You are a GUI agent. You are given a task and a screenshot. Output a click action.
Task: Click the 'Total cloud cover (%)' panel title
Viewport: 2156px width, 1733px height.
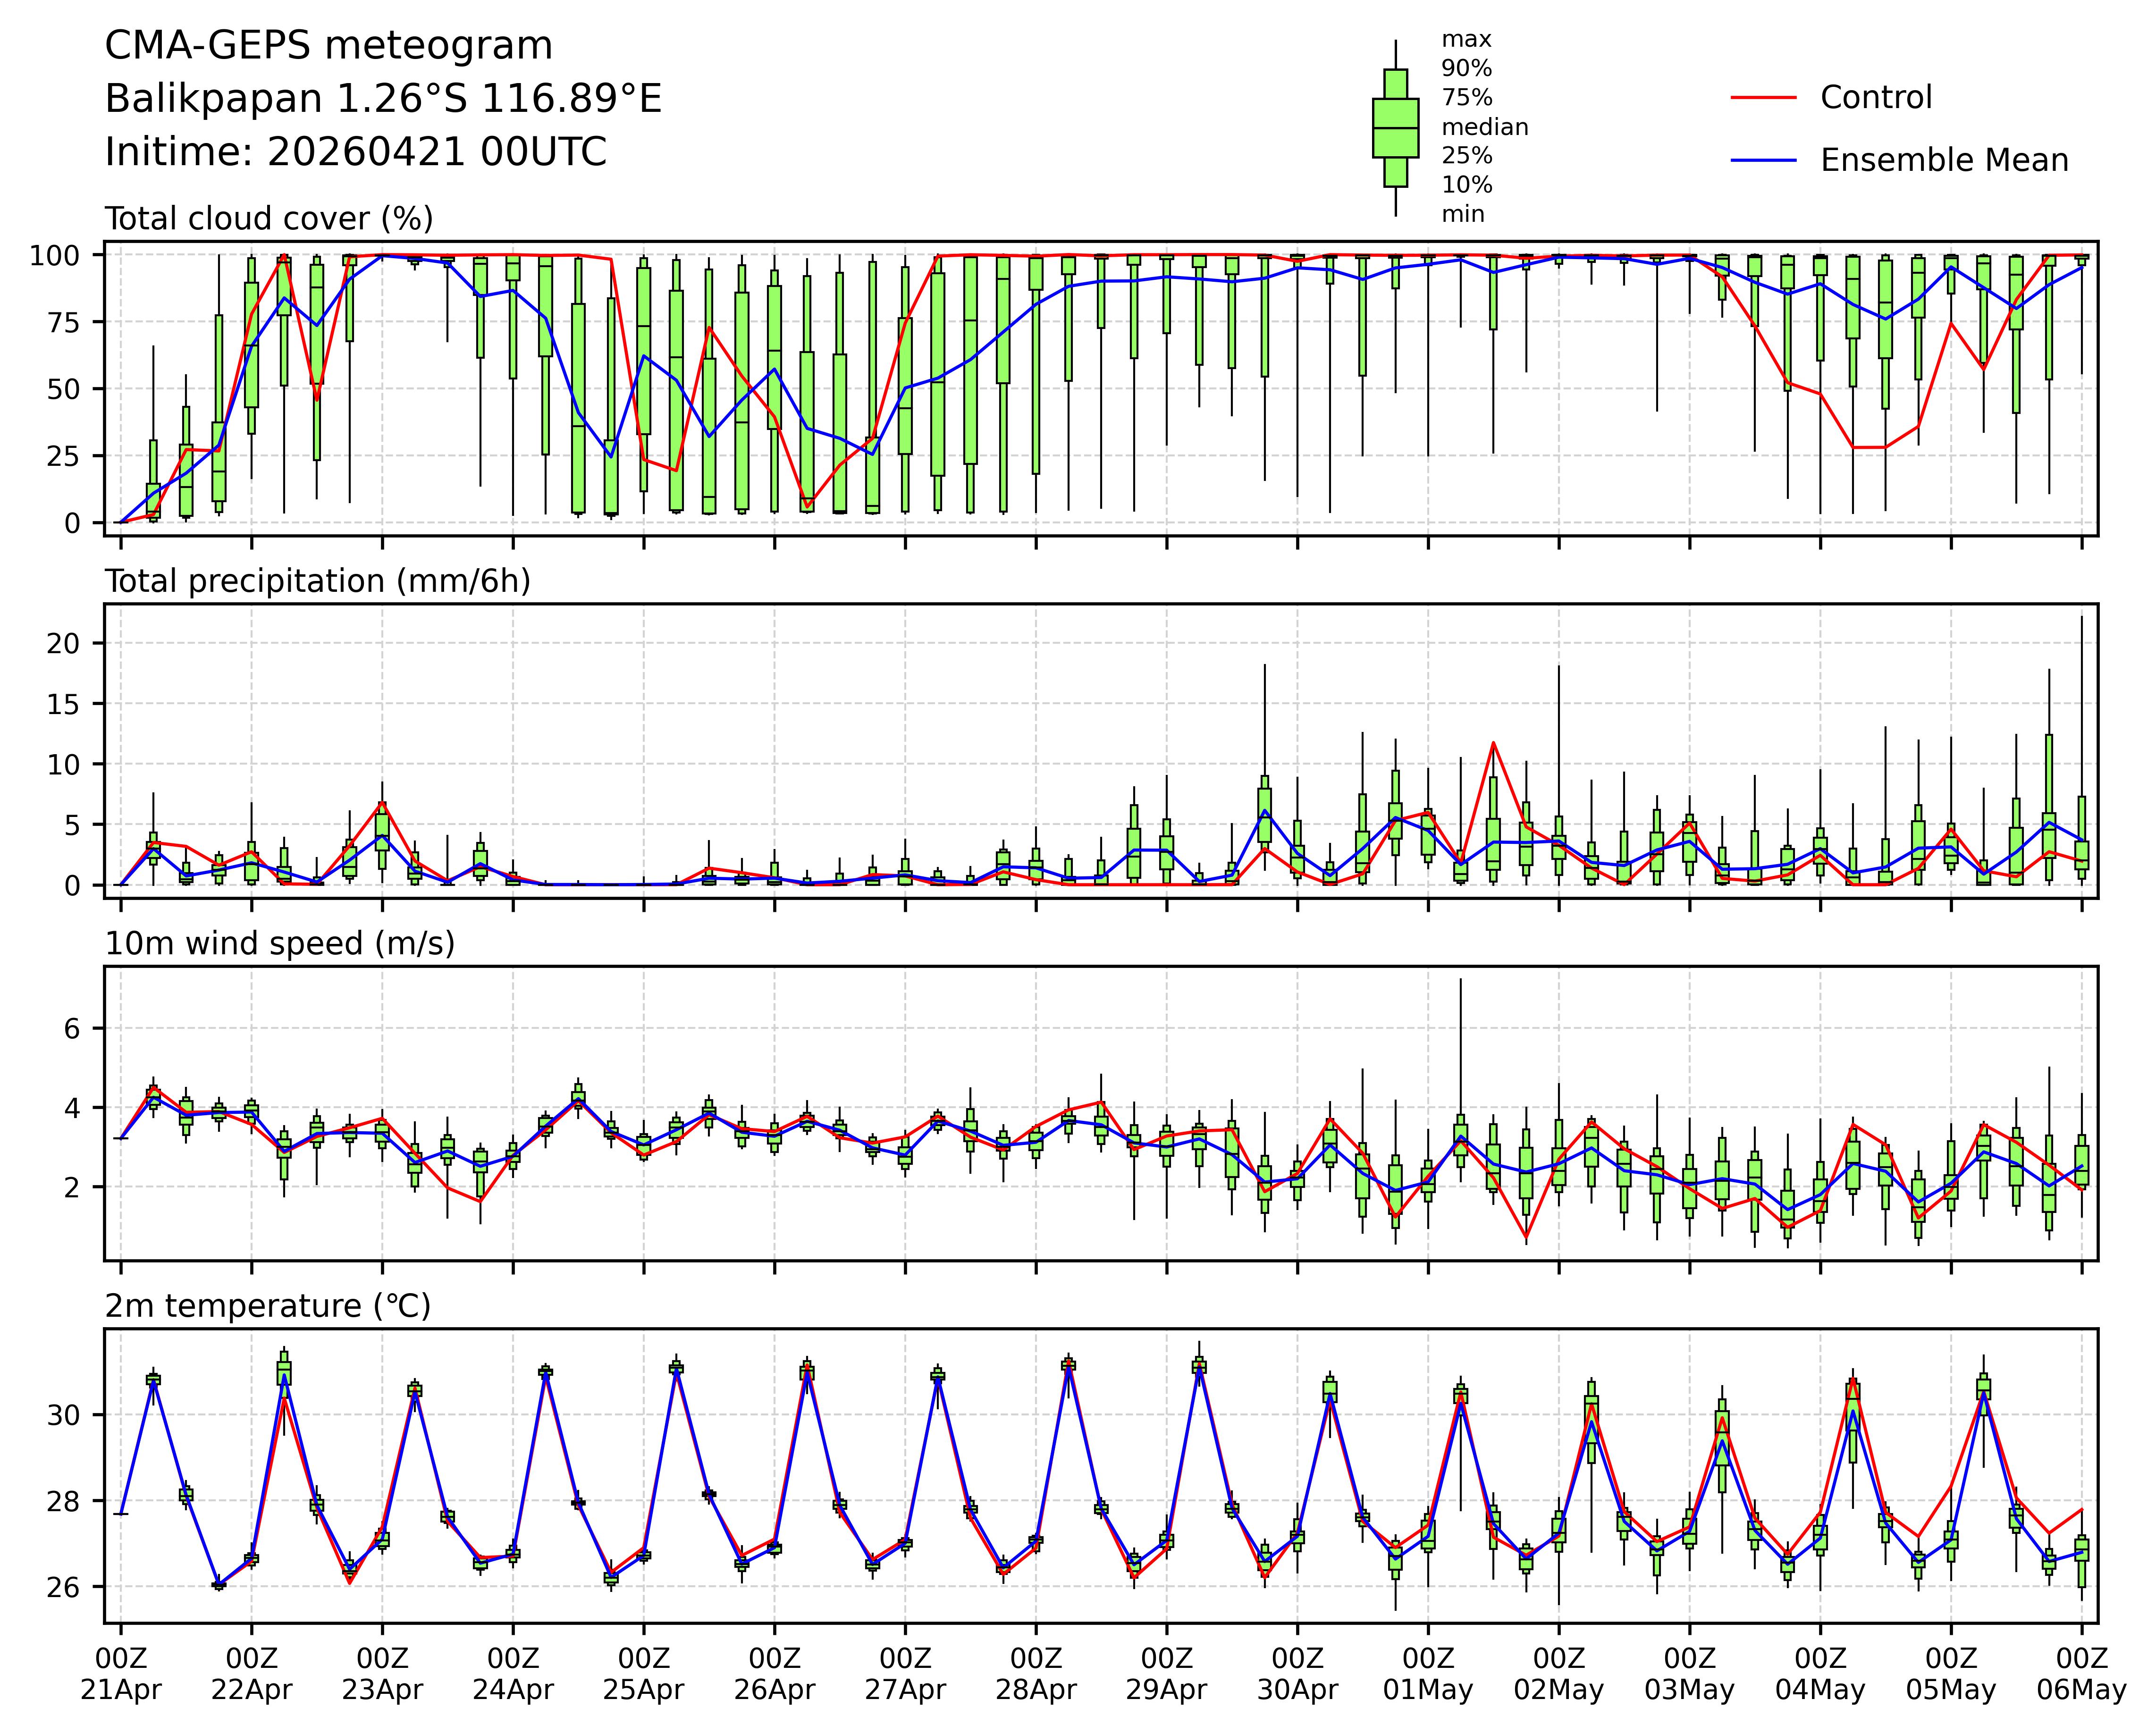269,219
